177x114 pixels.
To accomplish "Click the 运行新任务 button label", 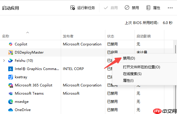I will tap(86, 8).
